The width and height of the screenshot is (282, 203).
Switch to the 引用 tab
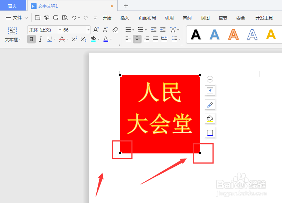169,18
